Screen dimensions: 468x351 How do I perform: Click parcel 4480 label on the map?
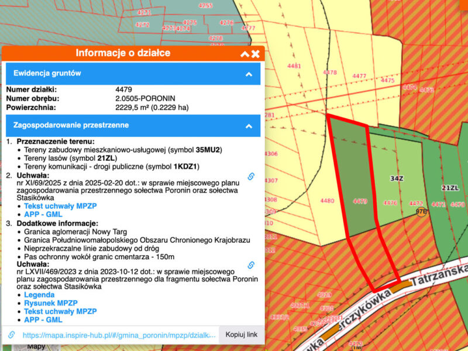[x=327, y=201]
